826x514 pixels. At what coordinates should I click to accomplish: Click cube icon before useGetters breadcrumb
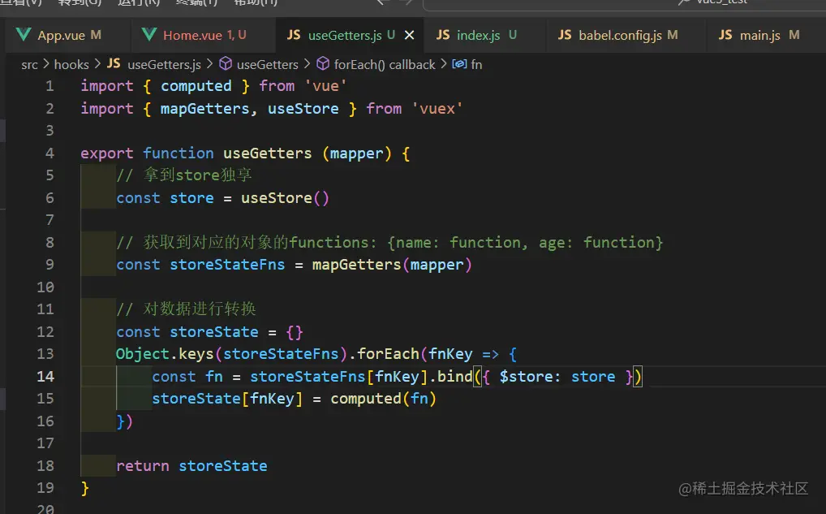click(x=226, y=64)
